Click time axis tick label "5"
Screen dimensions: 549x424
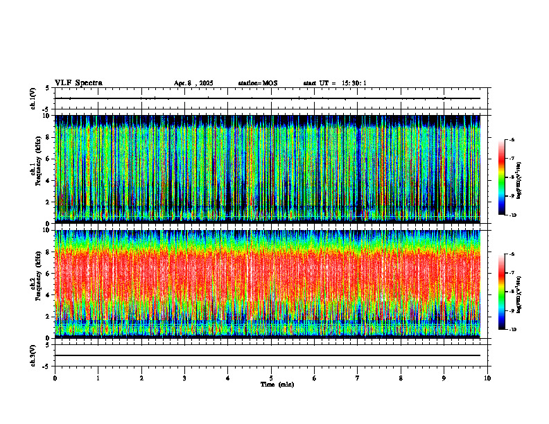coord(271,378)
